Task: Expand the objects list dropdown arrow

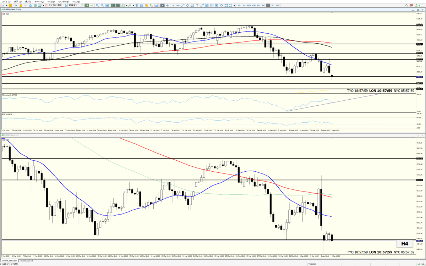Action: [133, 5]
